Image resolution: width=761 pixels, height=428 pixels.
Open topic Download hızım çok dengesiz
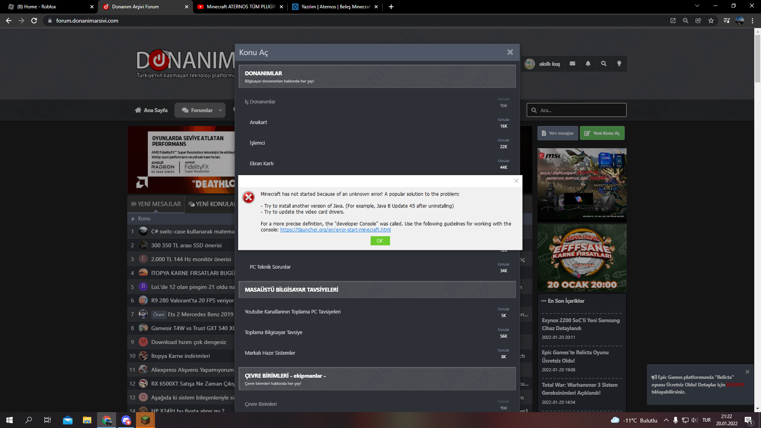tap(189, 342)
